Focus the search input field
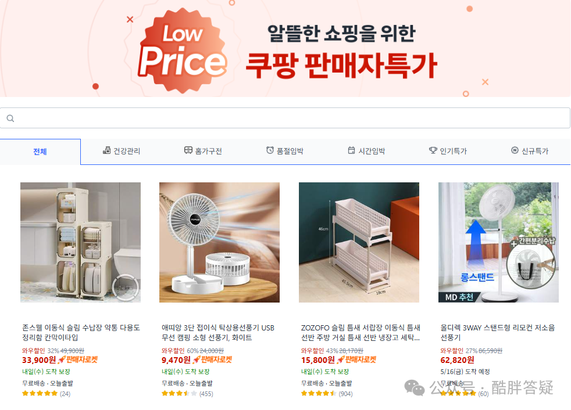The height and width of the screenshot is (410, 571). pos(285,118)
